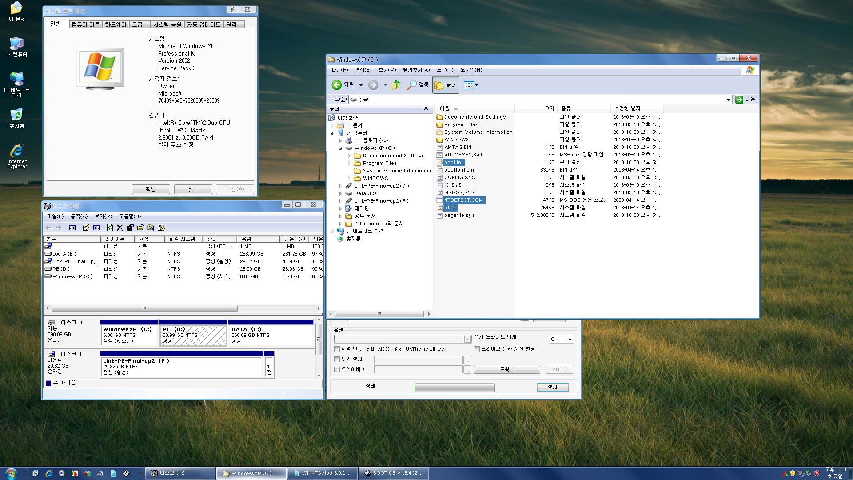This screenshot has width=853, height=480.
Task: Select DATA (E:) partition block in Disk 0
Action: (x=271, y=332)
